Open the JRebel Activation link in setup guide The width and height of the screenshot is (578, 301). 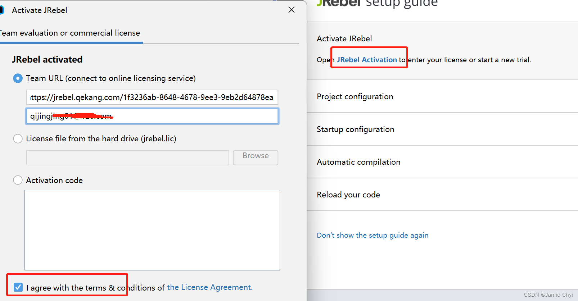pos(367,60)
